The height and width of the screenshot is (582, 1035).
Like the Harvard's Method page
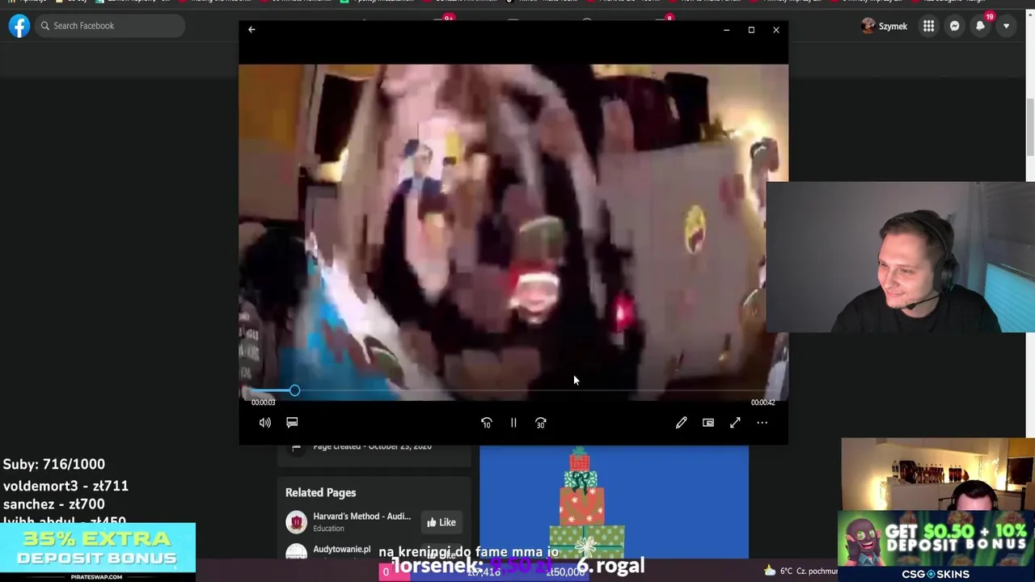441,522
